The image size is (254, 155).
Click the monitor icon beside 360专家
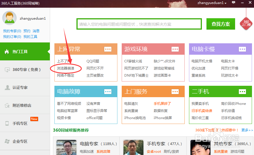coord(7,70)
